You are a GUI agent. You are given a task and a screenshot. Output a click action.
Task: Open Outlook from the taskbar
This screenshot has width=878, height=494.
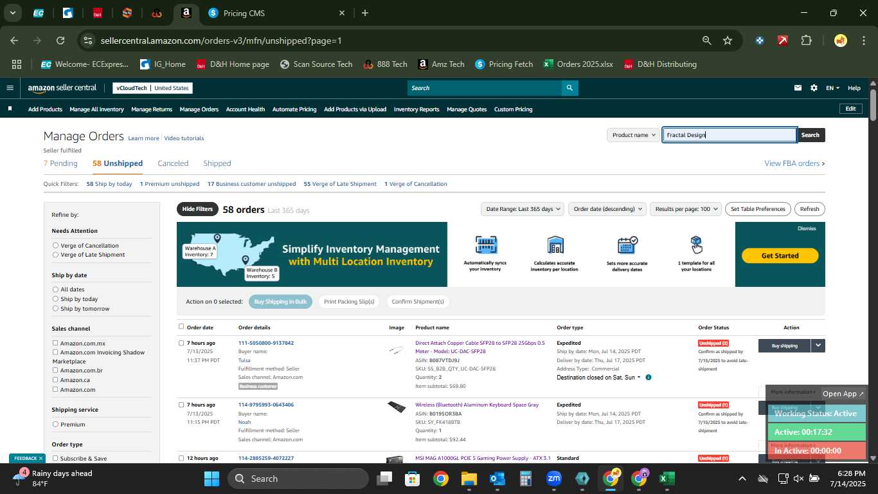[x=497, y=479]
